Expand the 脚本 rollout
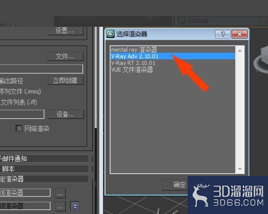 (x=44, y=169)
